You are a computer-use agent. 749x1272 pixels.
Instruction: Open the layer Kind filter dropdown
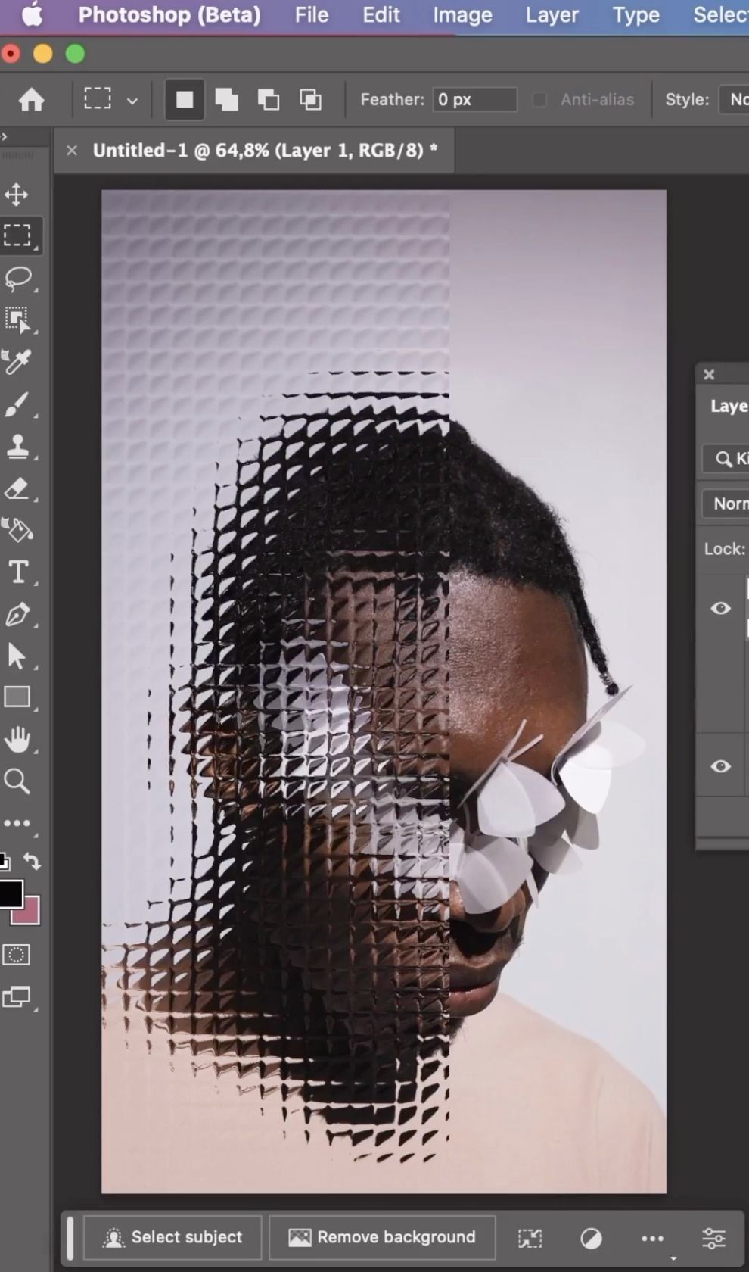pyautogui.click(x=726, y=459)
